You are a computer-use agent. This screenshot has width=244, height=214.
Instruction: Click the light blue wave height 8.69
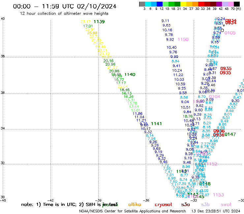[x=230, y=111]
